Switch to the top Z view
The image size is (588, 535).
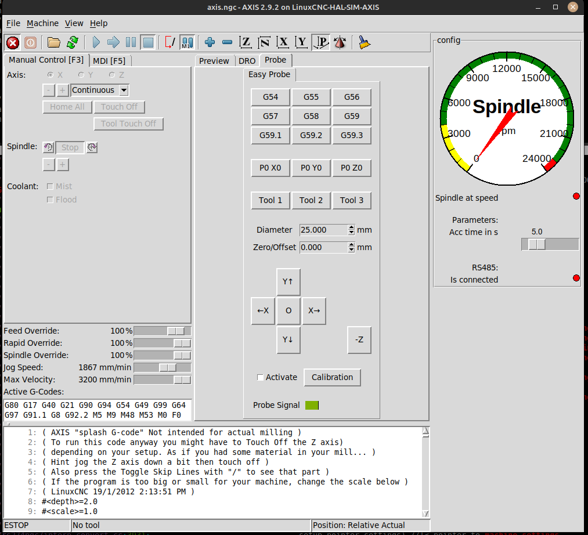tap(246, 42)
